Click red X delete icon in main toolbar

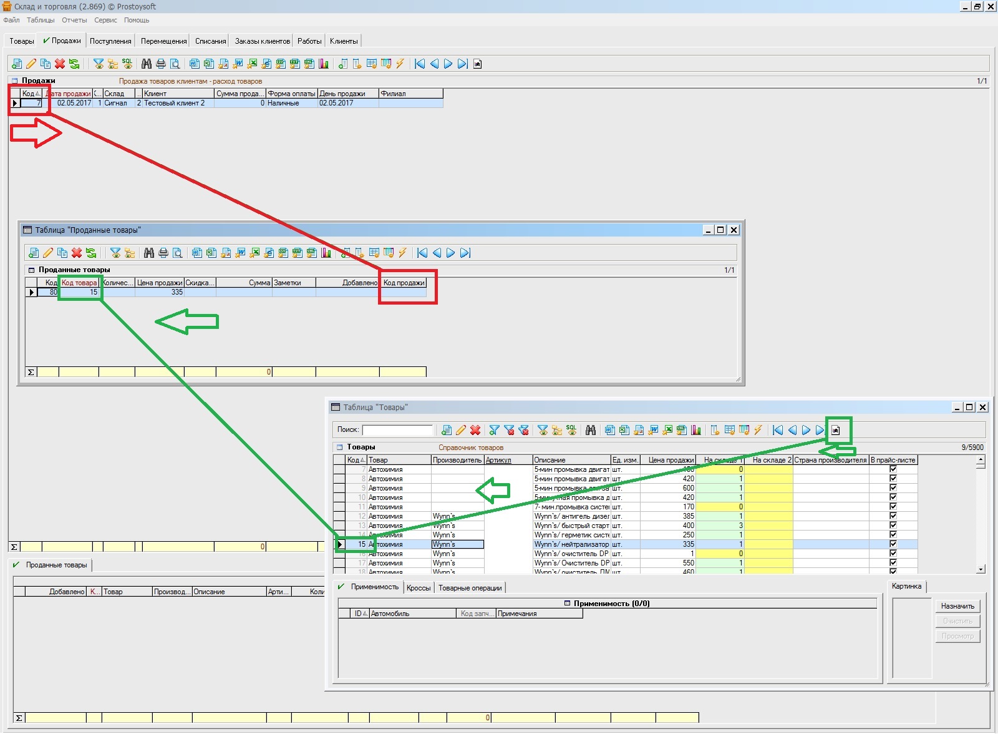60,64
